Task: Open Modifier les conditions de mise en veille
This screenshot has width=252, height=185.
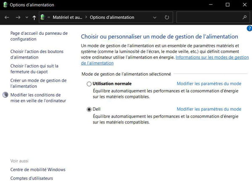Action: tap(38, 98)
